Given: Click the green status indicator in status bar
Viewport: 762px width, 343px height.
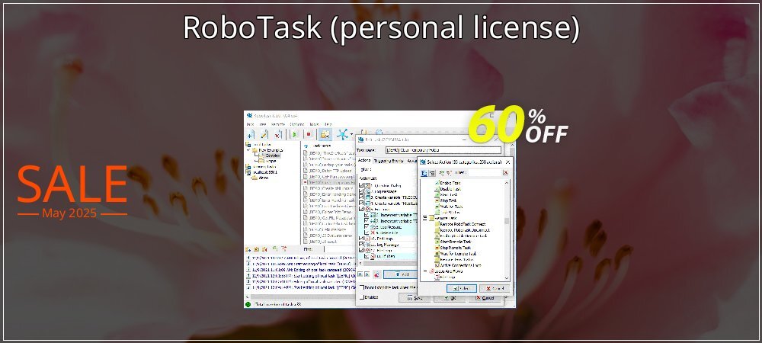Looking at the screenshot, I should coord(248,305).
